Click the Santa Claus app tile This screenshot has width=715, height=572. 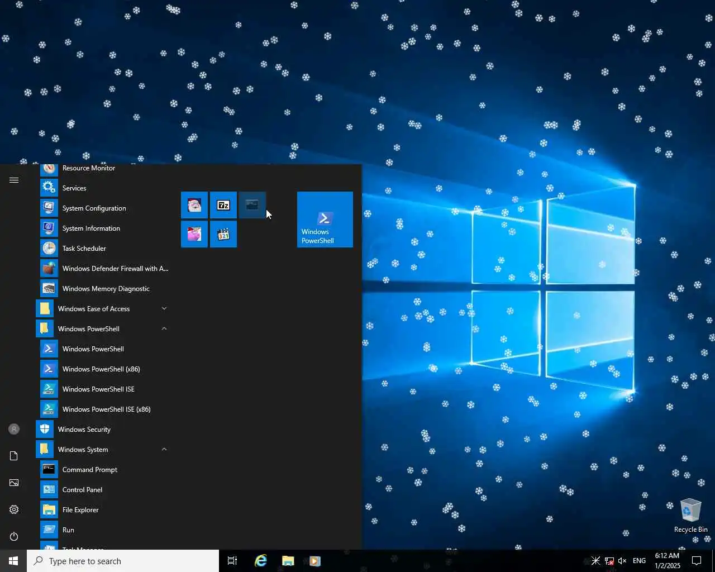tap(194, 205)
